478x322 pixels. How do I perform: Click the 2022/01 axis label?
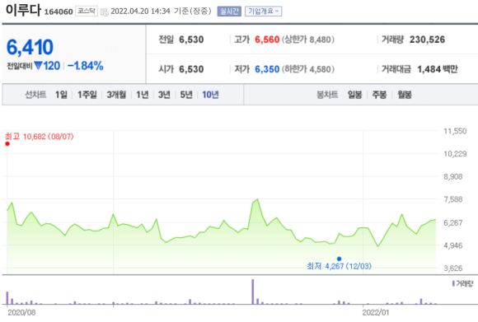[x=376, y=313]
